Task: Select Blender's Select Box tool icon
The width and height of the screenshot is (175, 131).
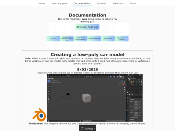Action: tap(49, 82)
